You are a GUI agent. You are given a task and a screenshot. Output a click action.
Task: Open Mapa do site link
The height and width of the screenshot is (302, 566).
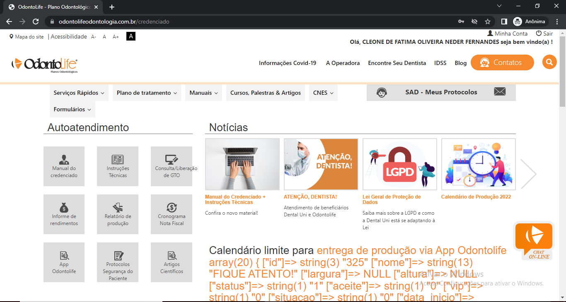(x=27, y=37)
